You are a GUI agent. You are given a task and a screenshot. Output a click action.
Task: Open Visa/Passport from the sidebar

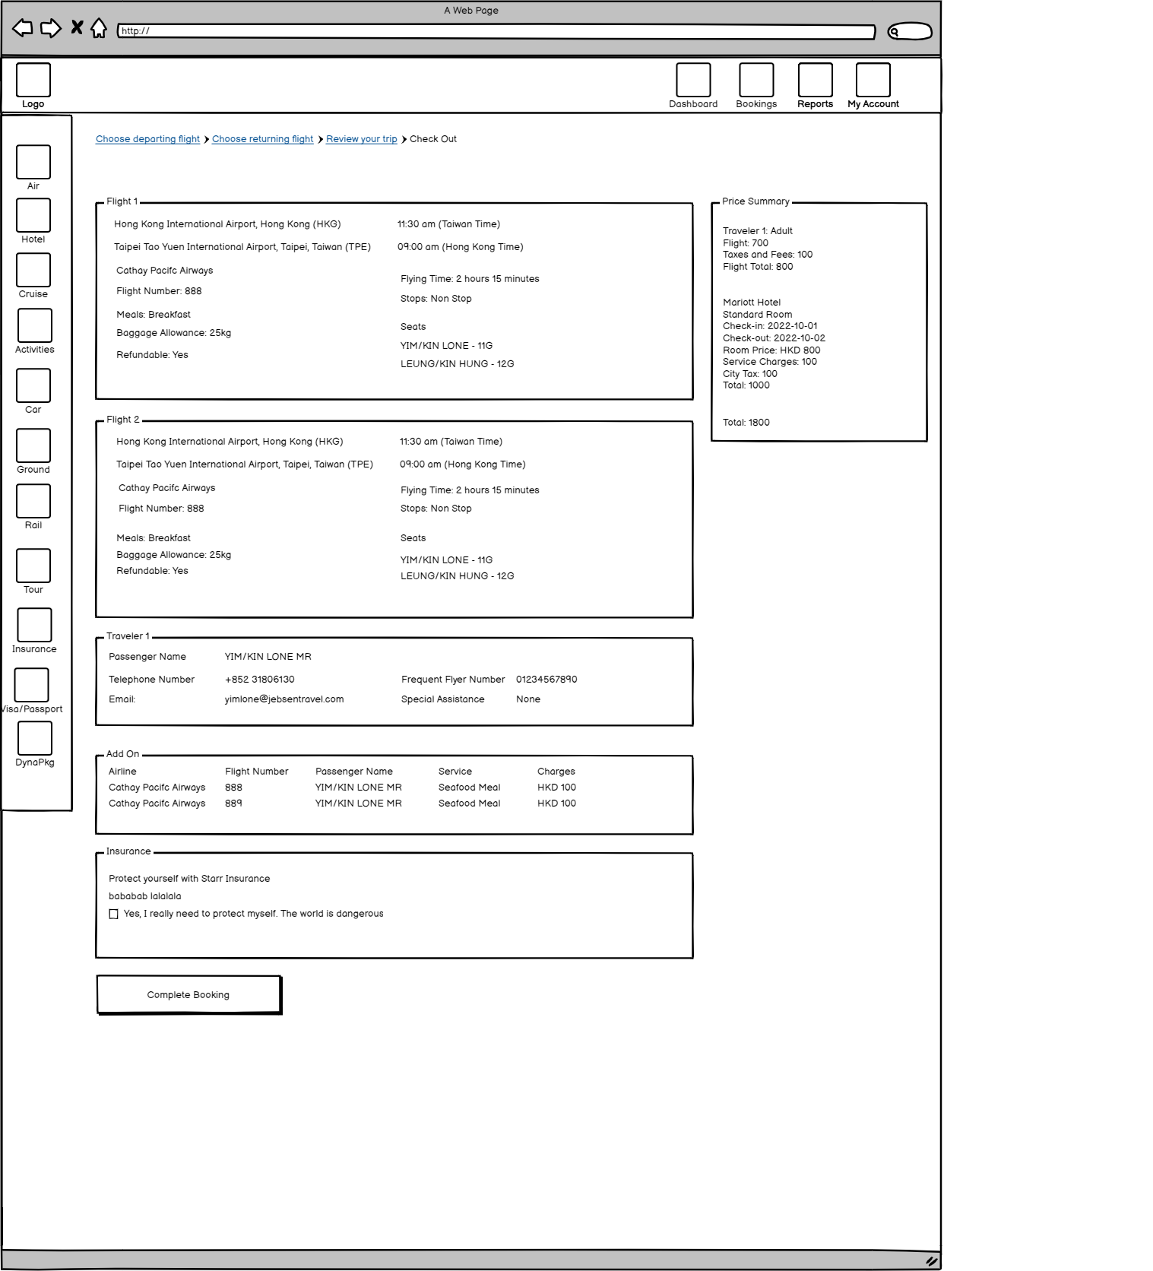pos(32,685)
